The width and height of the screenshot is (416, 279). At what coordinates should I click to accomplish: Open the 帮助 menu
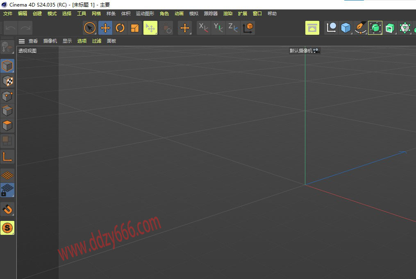point(272,13)
